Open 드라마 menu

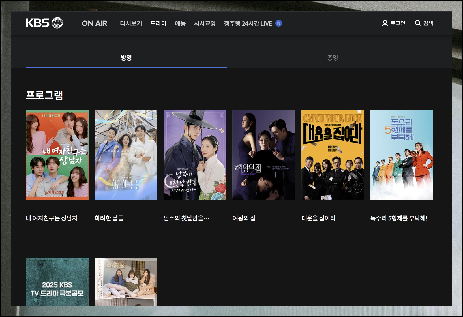click(x=158, y=23)
